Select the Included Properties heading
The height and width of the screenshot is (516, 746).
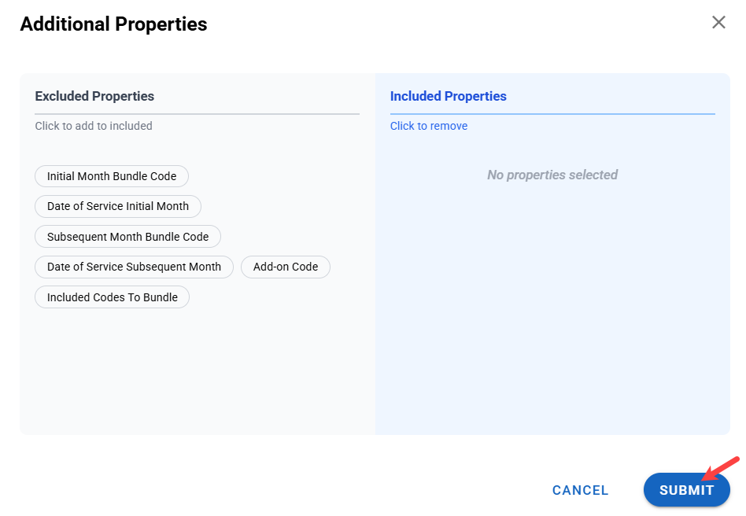(x=449, y=96)
